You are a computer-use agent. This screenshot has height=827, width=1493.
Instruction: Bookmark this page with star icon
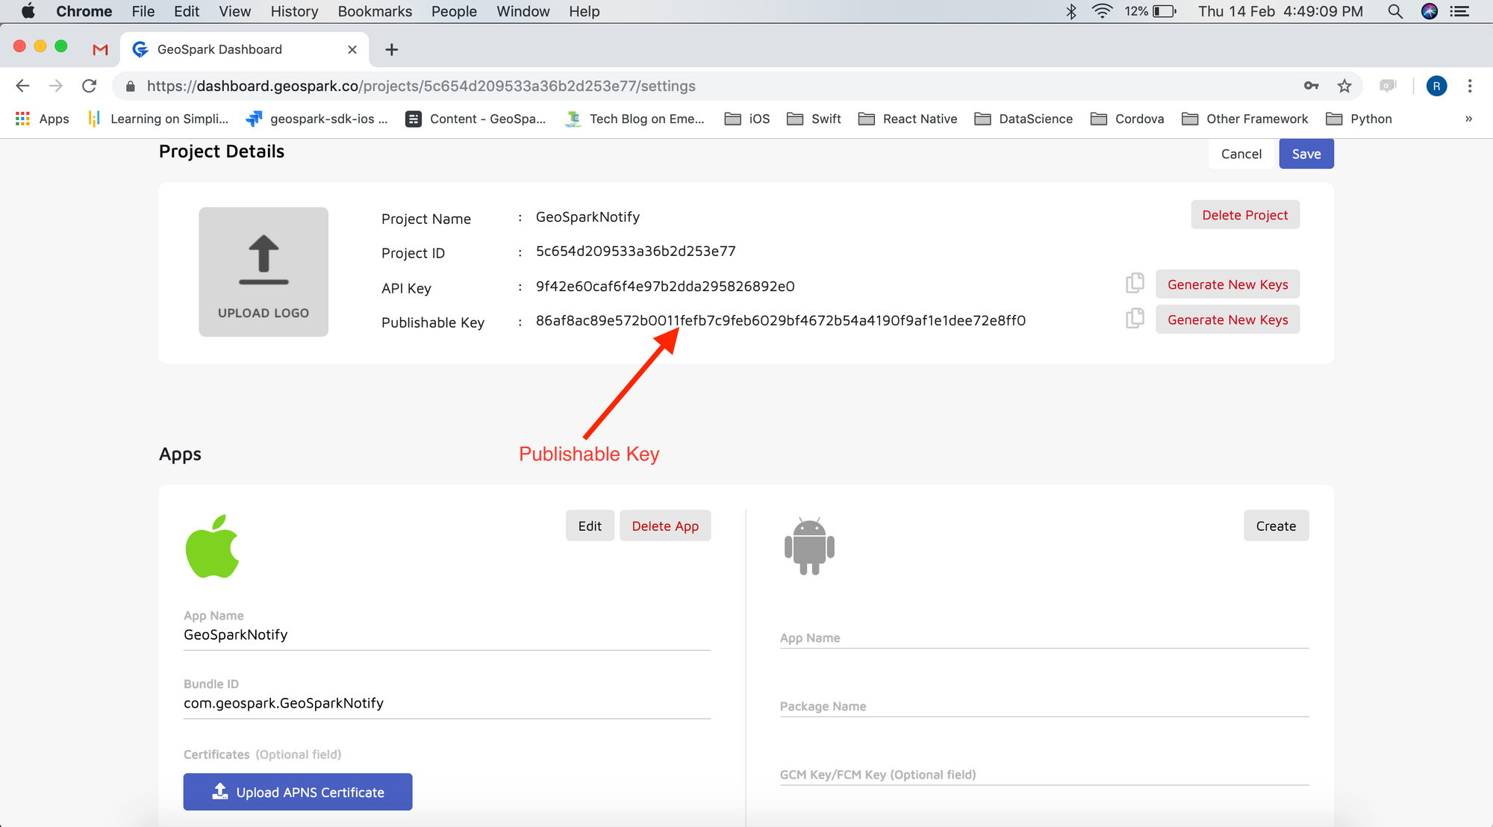(x=1344, y=86)
